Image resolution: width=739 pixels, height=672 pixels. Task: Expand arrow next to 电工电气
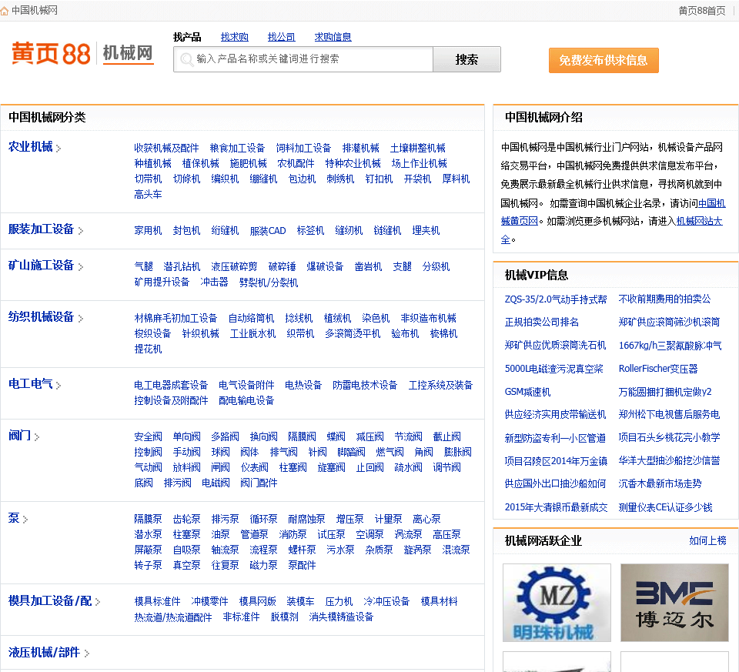(59, 386)
